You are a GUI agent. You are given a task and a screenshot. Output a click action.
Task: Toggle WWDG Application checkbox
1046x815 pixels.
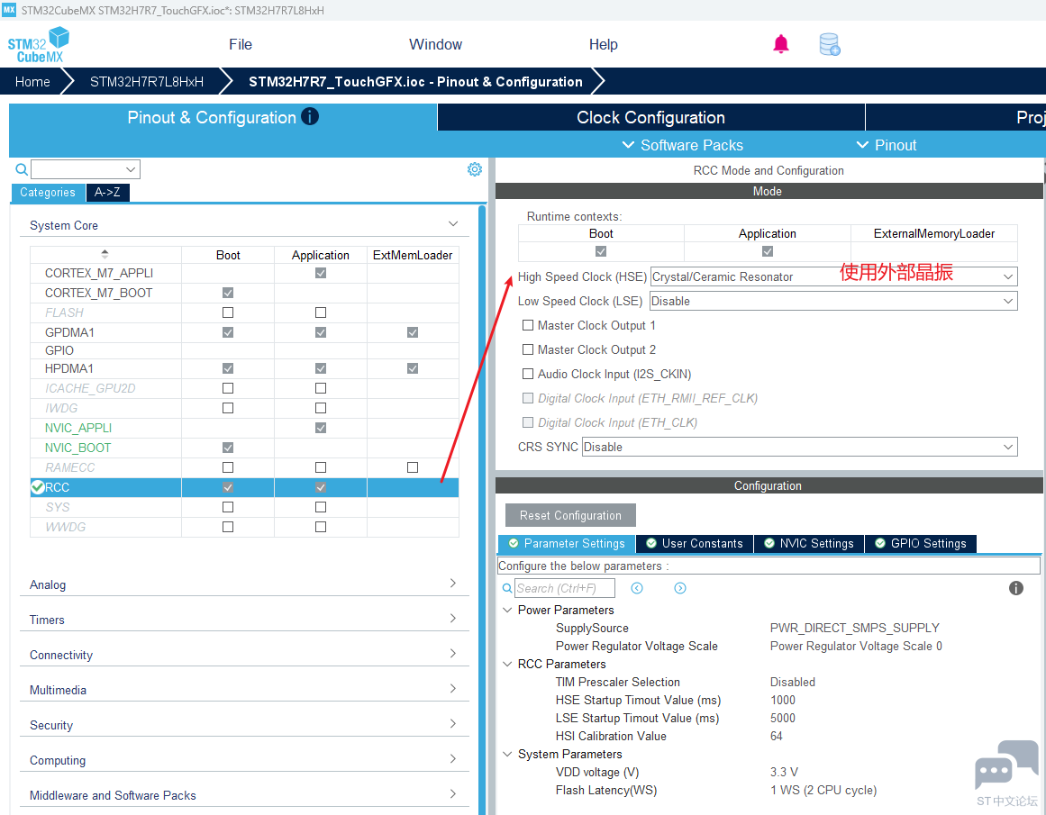pyautogui.click(x=321, y=527)
